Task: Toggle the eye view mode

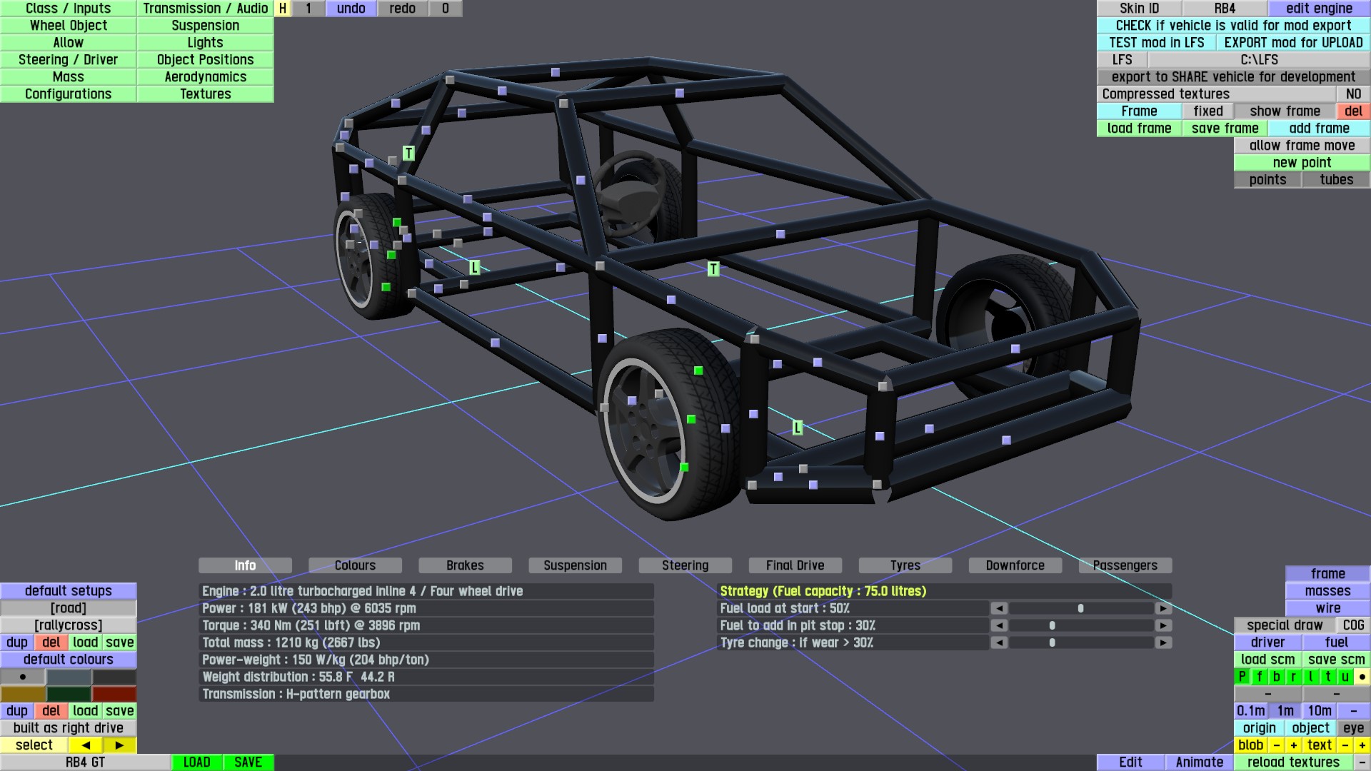Action: [x=1353, y=728]
